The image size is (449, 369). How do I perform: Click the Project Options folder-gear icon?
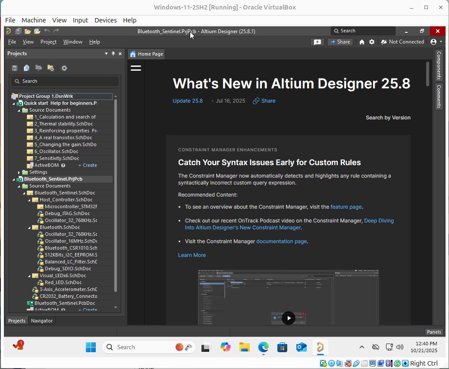(x=50, y=68)
